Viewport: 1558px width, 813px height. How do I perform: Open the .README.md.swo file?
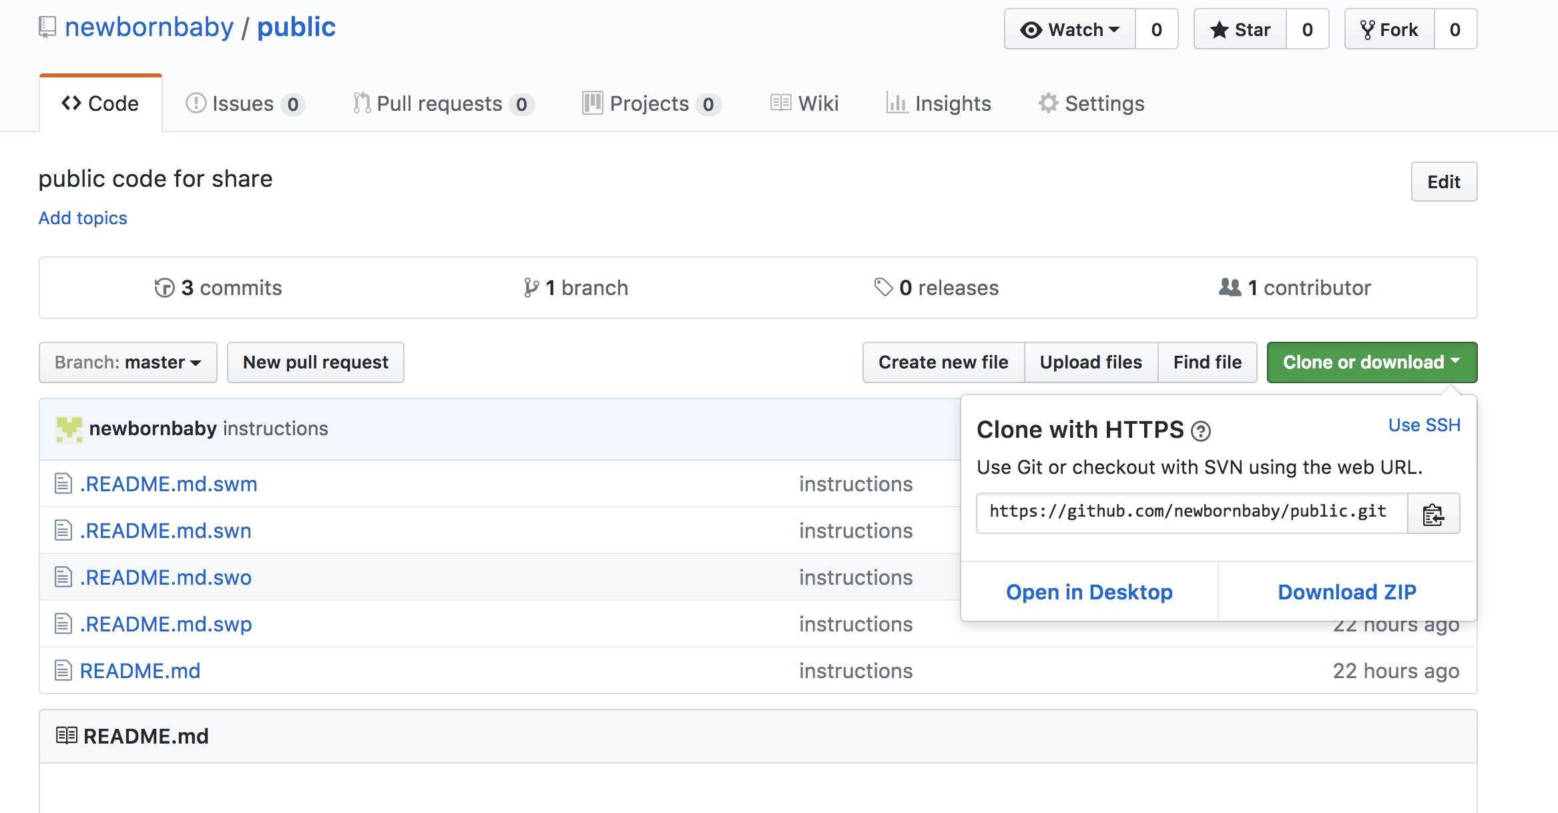pos(166,577)
